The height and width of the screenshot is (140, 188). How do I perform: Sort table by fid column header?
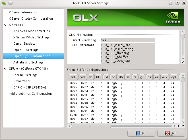coord(73,77)
